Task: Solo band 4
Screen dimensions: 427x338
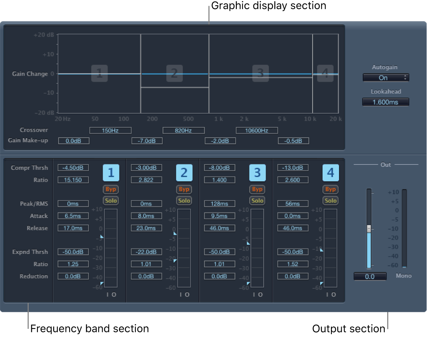Action: click(330, 200)
